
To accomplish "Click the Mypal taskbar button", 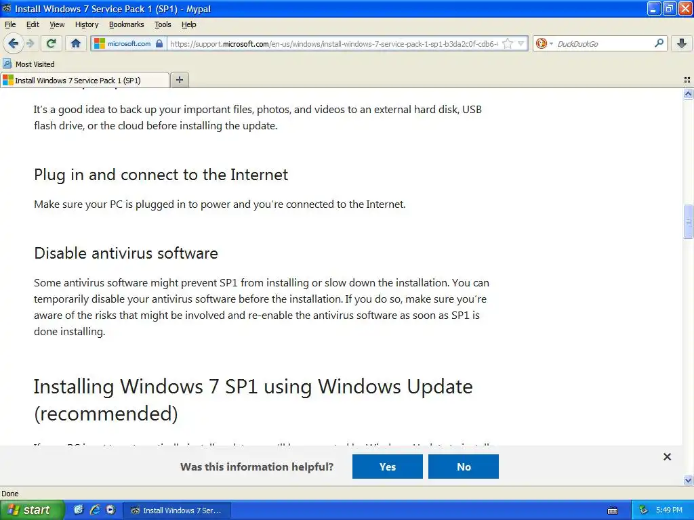I will (176, 511).
